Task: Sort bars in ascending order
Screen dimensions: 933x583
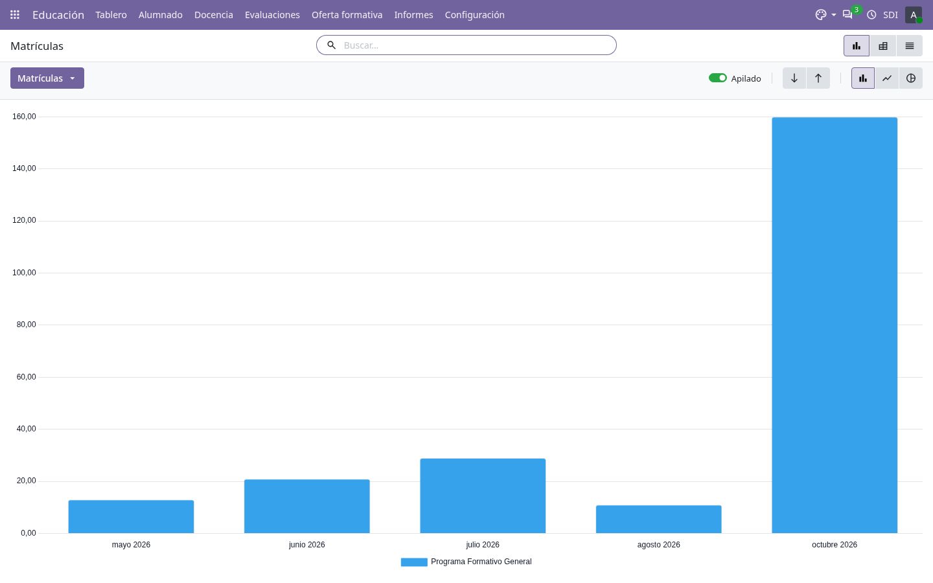Action: [x=818, y=78]
